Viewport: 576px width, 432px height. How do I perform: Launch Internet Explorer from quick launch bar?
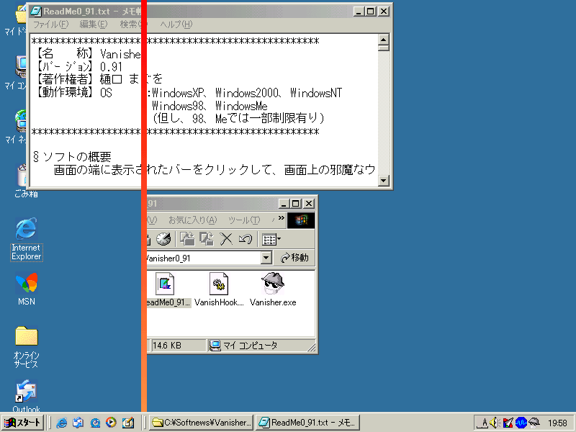pyautogui.click(x=62, y=423)
